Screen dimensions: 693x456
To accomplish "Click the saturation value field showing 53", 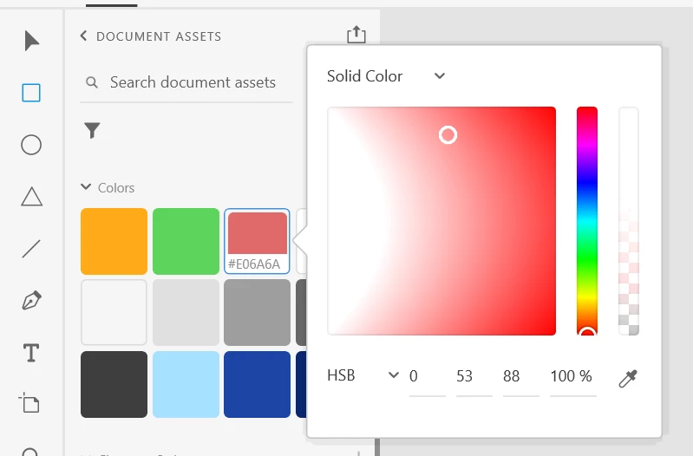I will tap(474, 376).
